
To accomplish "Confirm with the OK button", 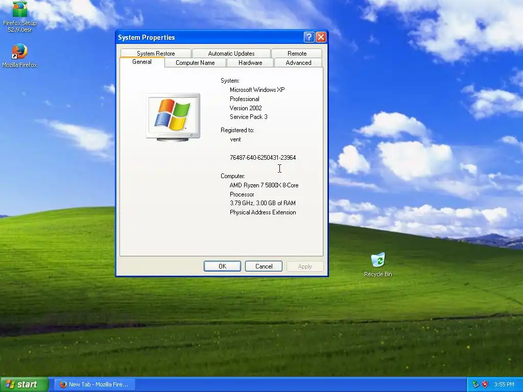I will pos(222,266).
